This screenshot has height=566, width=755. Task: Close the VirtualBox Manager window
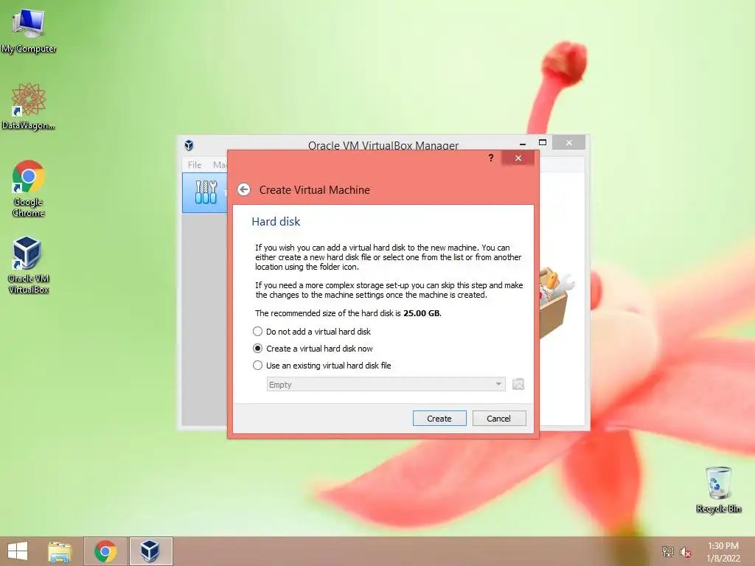pyautogui.click(x=568, y=142)
